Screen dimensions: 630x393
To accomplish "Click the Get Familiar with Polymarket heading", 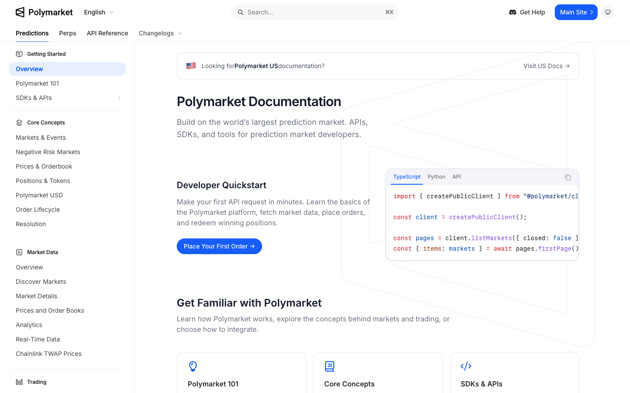I will click(249, 303).
